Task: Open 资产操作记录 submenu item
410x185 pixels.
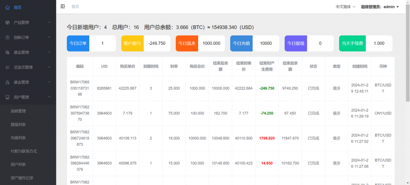Action: pyautogui.click(x=22, y=178)
